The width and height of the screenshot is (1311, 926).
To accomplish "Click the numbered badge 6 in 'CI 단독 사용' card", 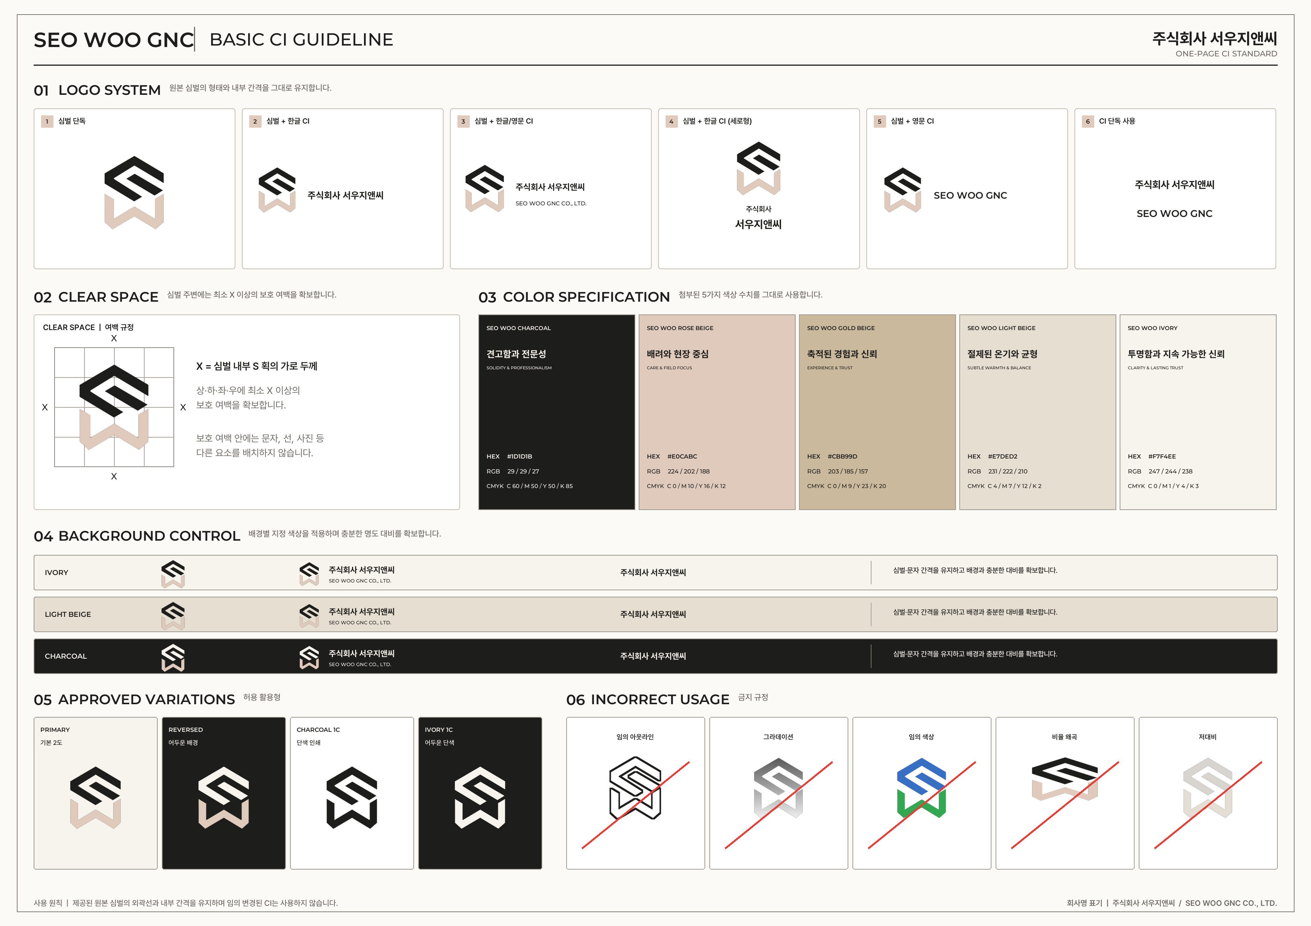I will [1087, 121].
